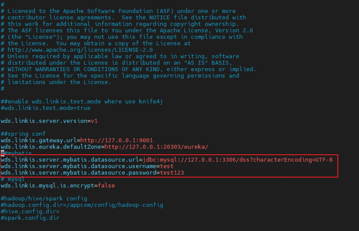Click the false value of mysql.is.encrypt
Screen dimensions: 359x231
[x=106, y=185]
